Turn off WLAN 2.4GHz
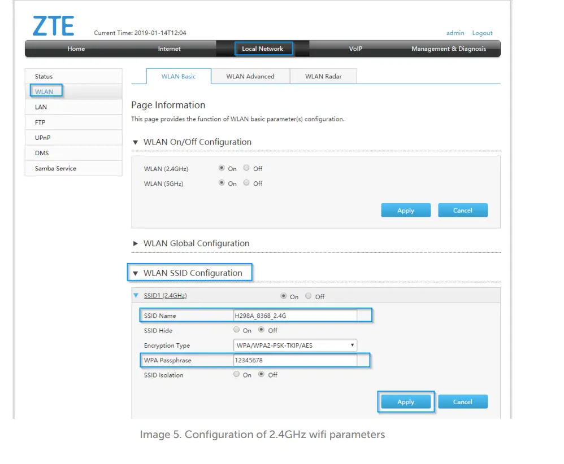The height and width of the screenshot is (464, 564). pos(246,168)
